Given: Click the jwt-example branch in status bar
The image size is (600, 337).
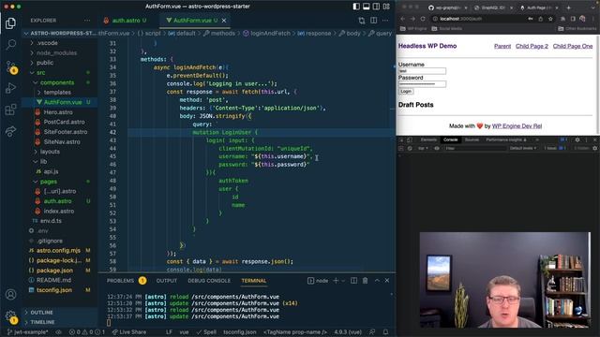Looking at the screenshot, I should [x=28, y=332].
